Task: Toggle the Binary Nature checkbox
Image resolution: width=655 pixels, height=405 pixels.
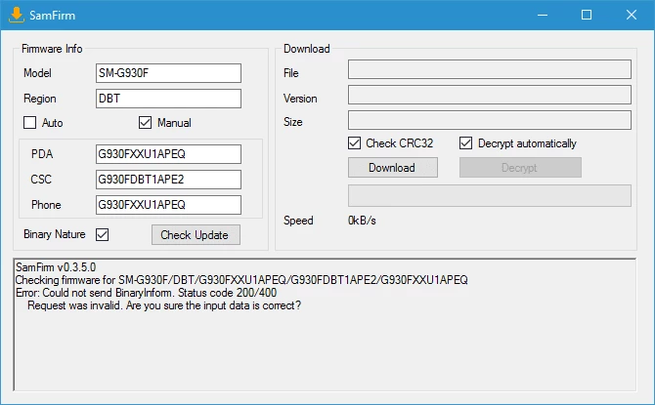Action: 102,234
